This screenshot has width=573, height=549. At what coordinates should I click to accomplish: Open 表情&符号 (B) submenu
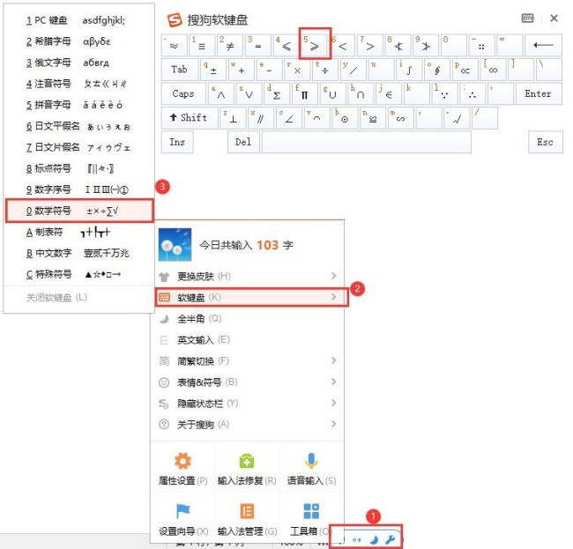click(248, 382)
